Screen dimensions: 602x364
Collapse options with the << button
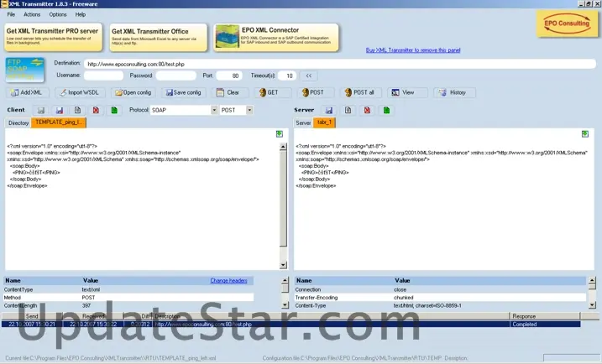pos(309,75)
